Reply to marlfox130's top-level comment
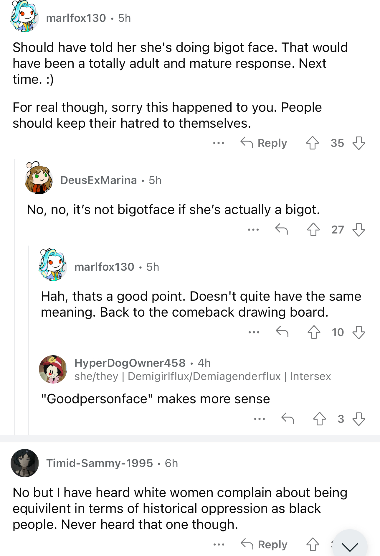The image size is (380, 556). click(264, 143)
